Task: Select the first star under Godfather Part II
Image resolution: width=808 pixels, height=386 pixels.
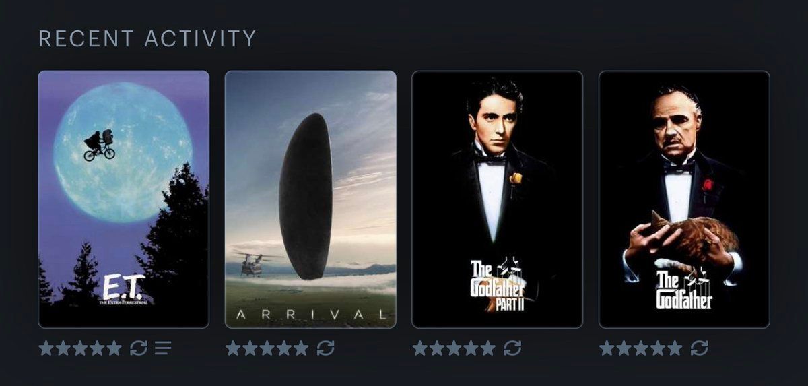Action: coord(420,348)
